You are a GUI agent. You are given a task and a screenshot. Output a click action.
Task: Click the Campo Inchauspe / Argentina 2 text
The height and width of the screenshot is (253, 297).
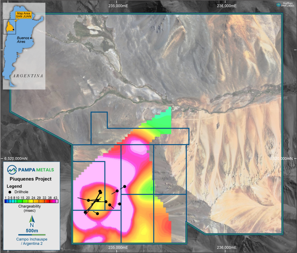[31, 241]
